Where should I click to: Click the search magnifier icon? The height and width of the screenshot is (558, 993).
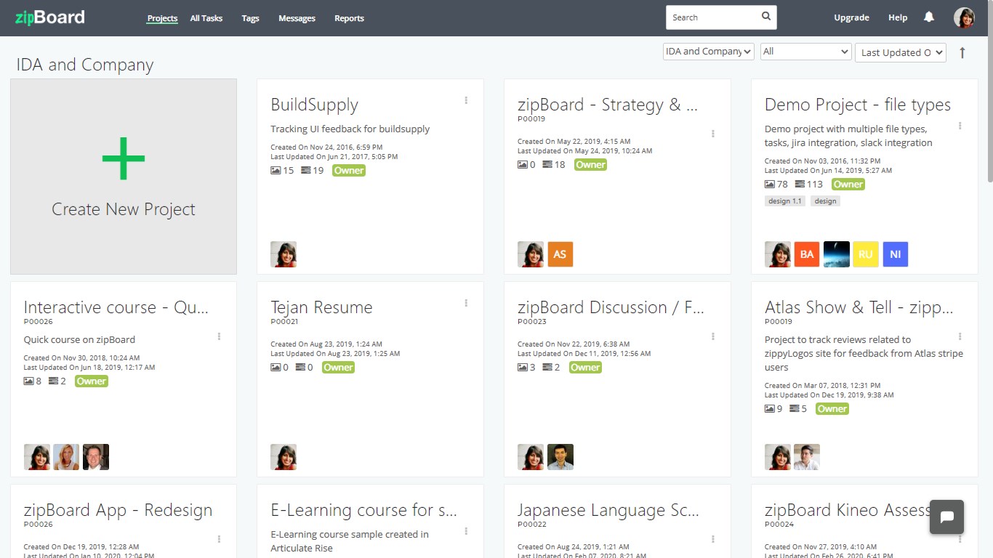click(x=766, y=17)
